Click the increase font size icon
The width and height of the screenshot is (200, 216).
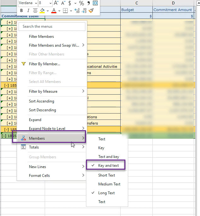coord(56,3)
